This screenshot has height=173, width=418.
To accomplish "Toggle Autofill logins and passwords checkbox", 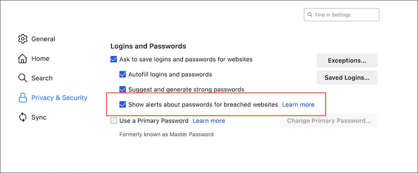I will coord(122,74).
